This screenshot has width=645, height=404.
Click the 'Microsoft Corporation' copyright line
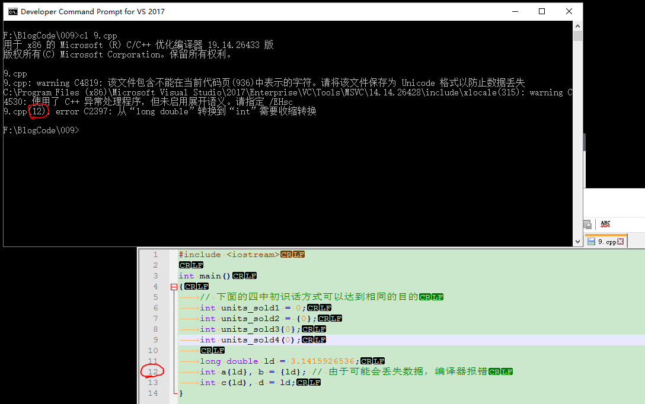[117, 54]
